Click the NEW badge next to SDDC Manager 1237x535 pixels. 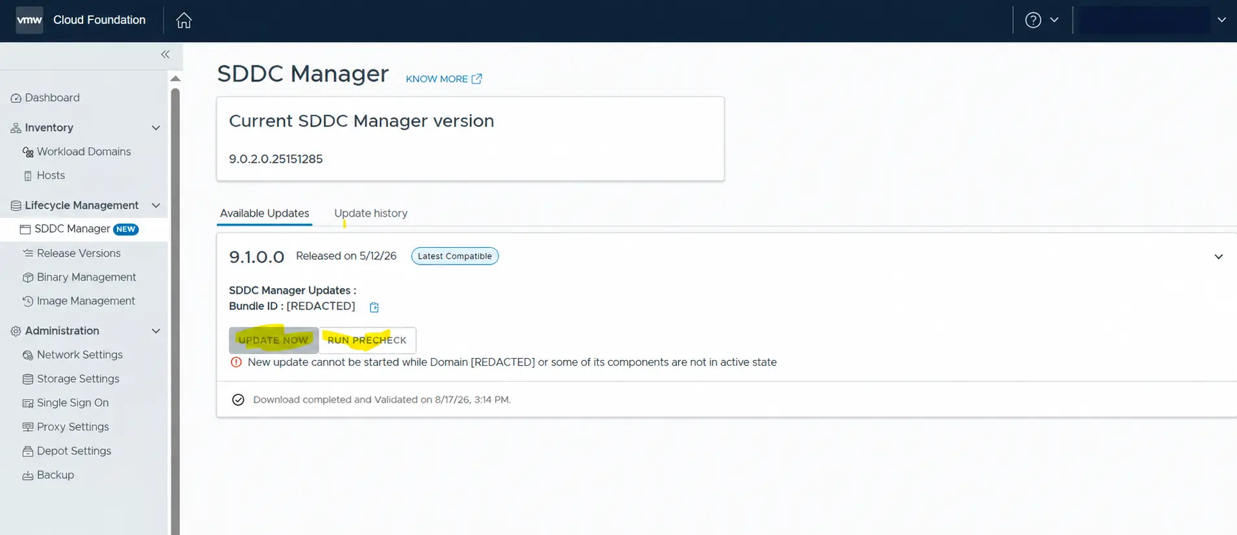tap(126, 229)
